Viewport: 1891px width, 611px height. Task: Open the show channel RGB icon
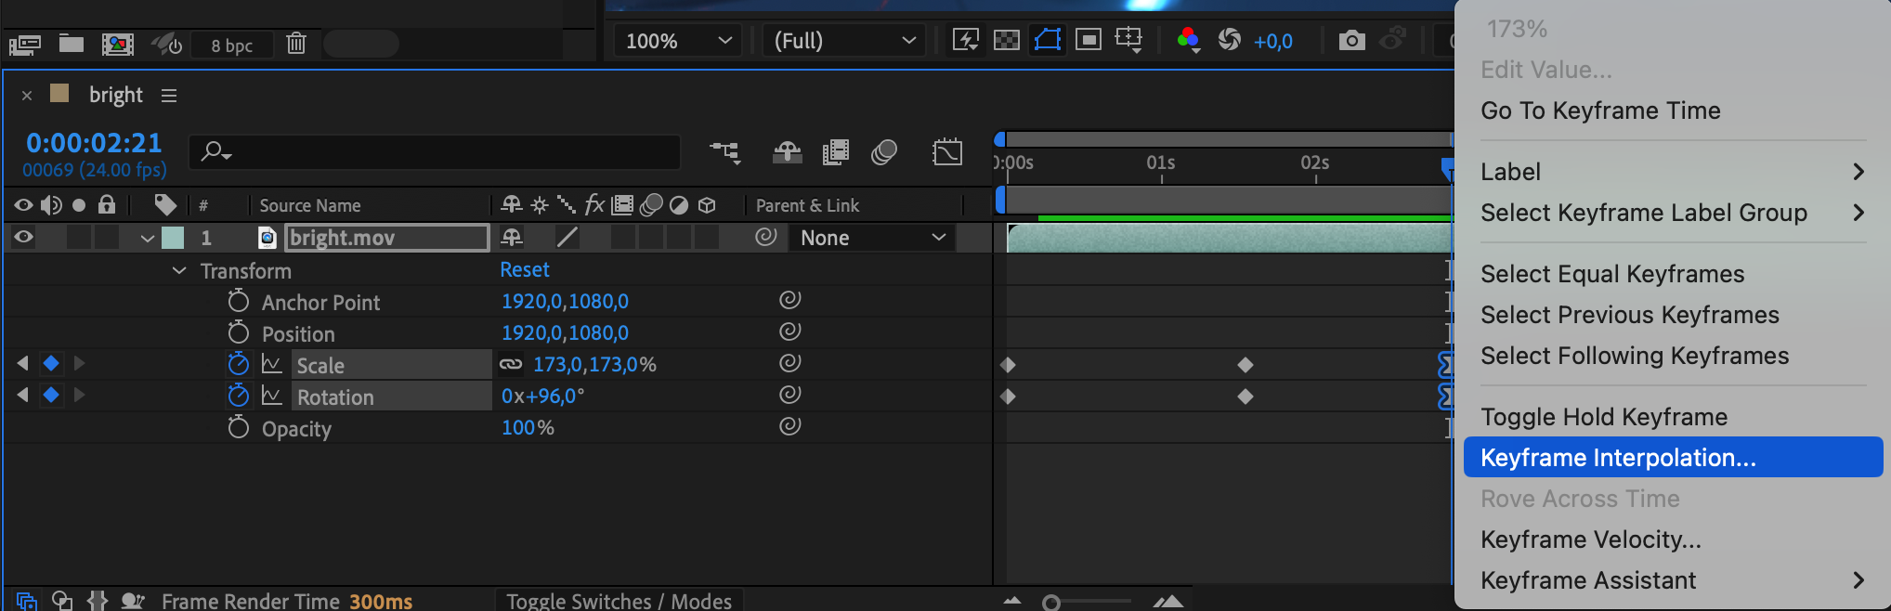pyautogui.click(x=1188, y=40)
